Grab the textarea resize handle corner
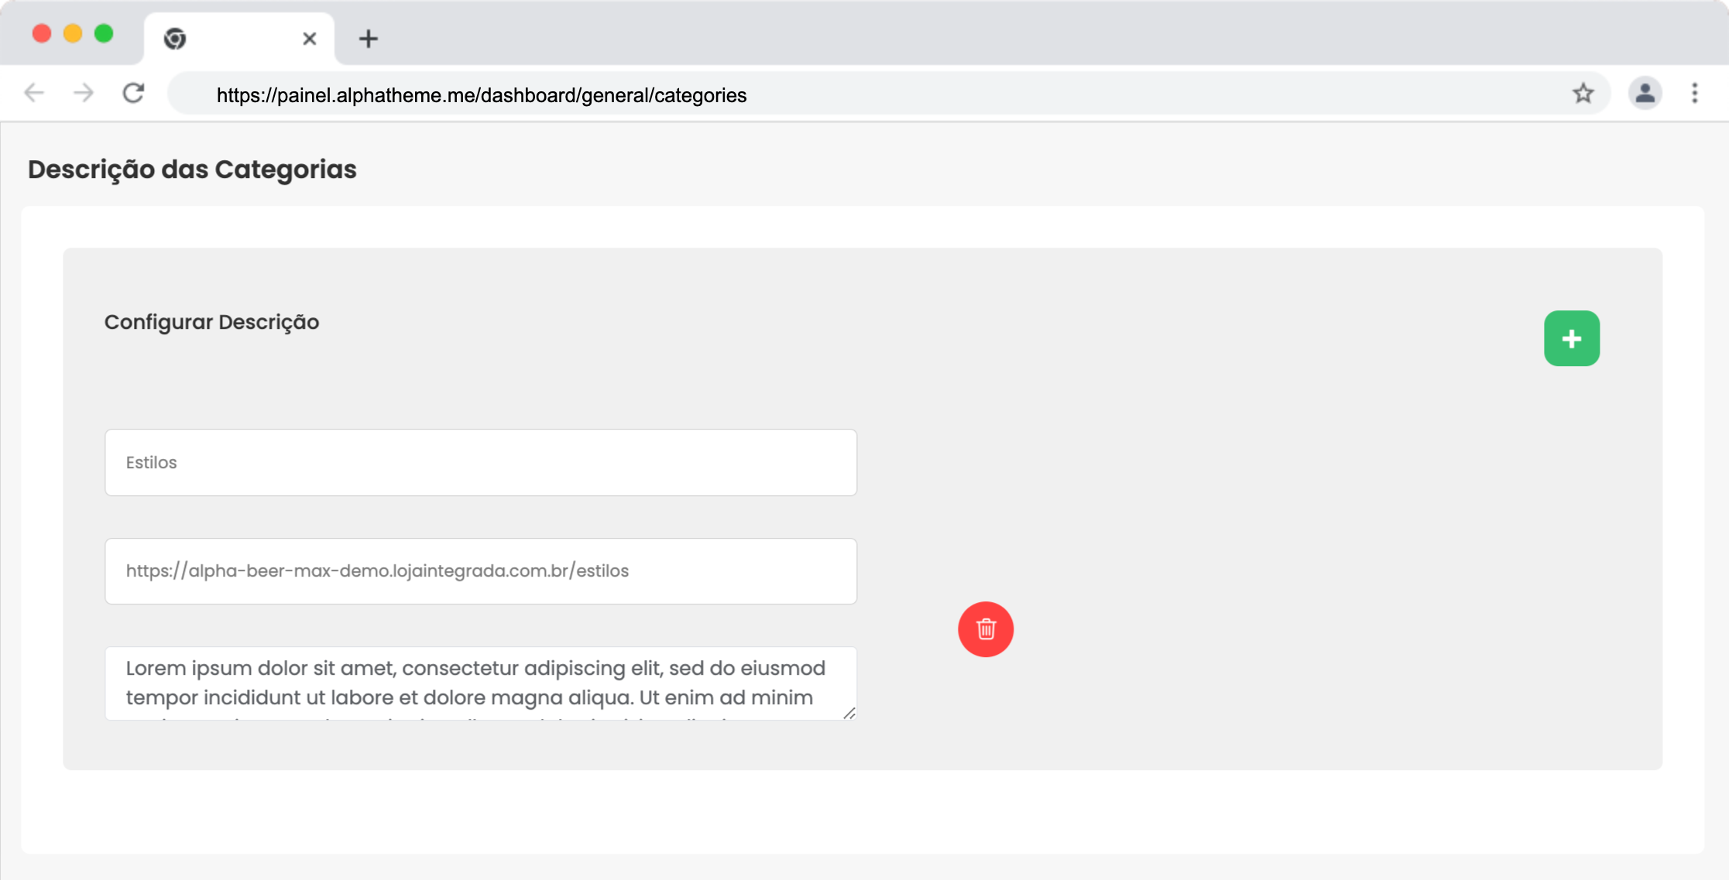This screenshot has width=1729, height=880. [x=849, y=714]
